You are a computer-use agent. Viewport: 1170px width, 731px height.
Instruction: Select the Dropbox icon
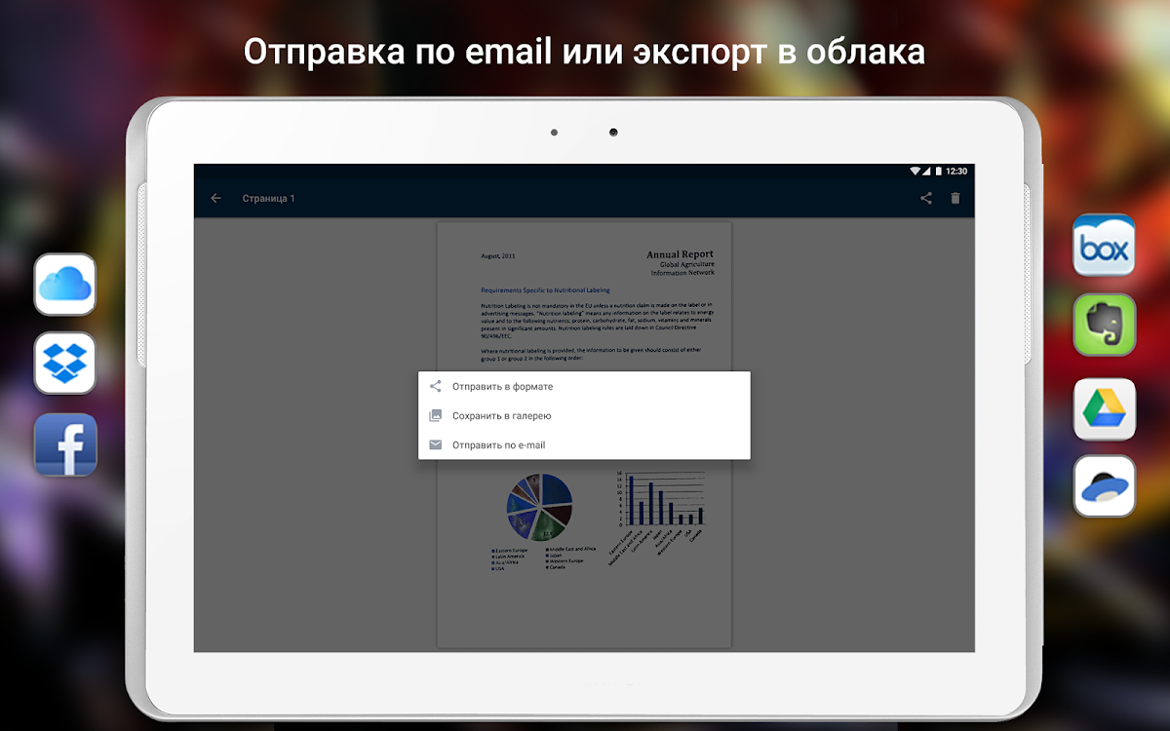click(65, 364)
